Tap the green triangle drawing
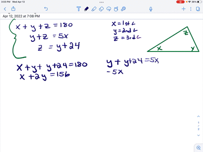This screenshot has height=152, width=203. [173, 39]
